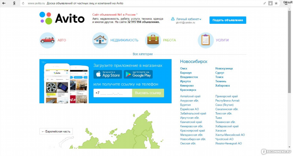This screenshot has height=156, width=293.
Task: Select the city Владивосток
Action: (x=189, y=77)
